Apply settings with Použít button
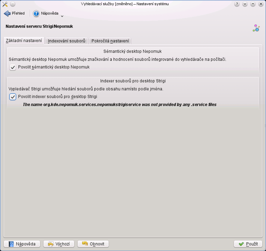 pos(248,244)
